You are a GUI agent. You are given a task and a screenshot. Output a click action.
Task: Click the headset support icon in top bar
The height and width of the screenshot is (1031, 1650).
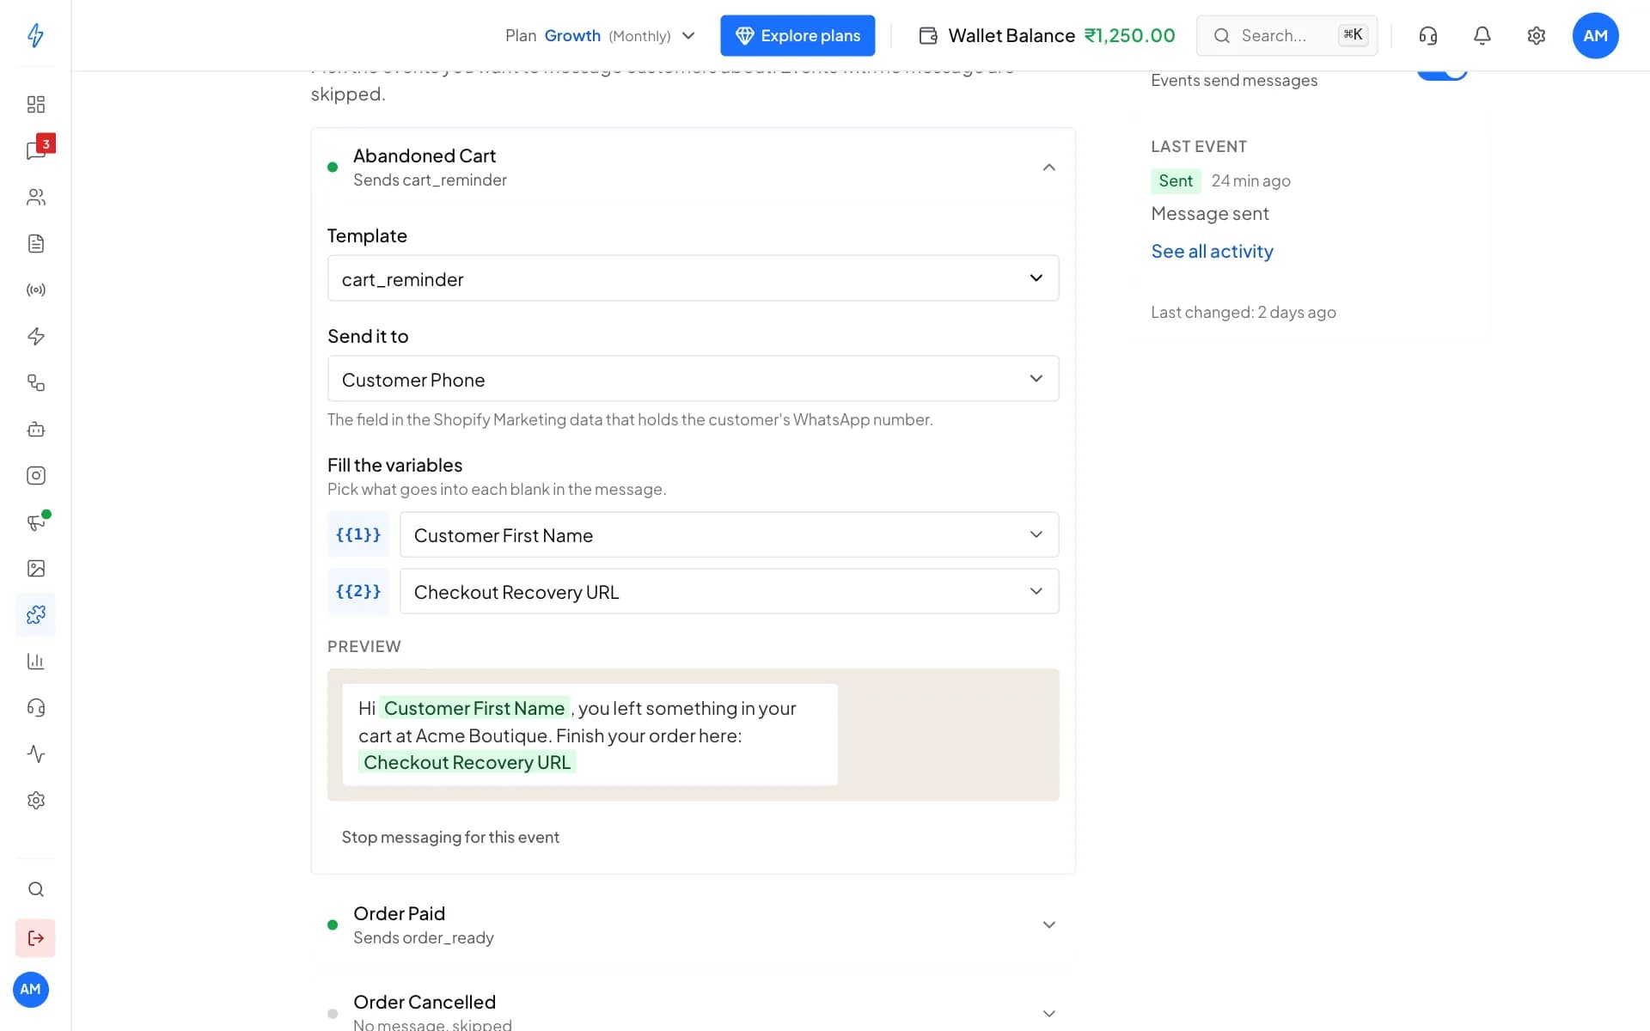[x=1427, y=35]
